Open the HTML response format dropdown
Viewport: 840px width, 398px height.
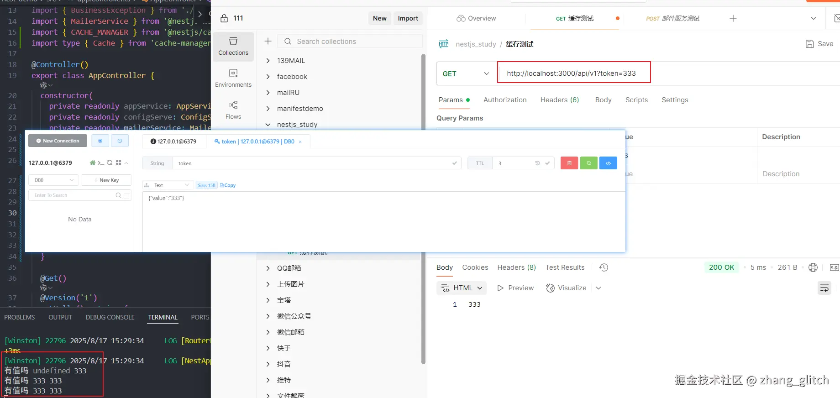462,288
